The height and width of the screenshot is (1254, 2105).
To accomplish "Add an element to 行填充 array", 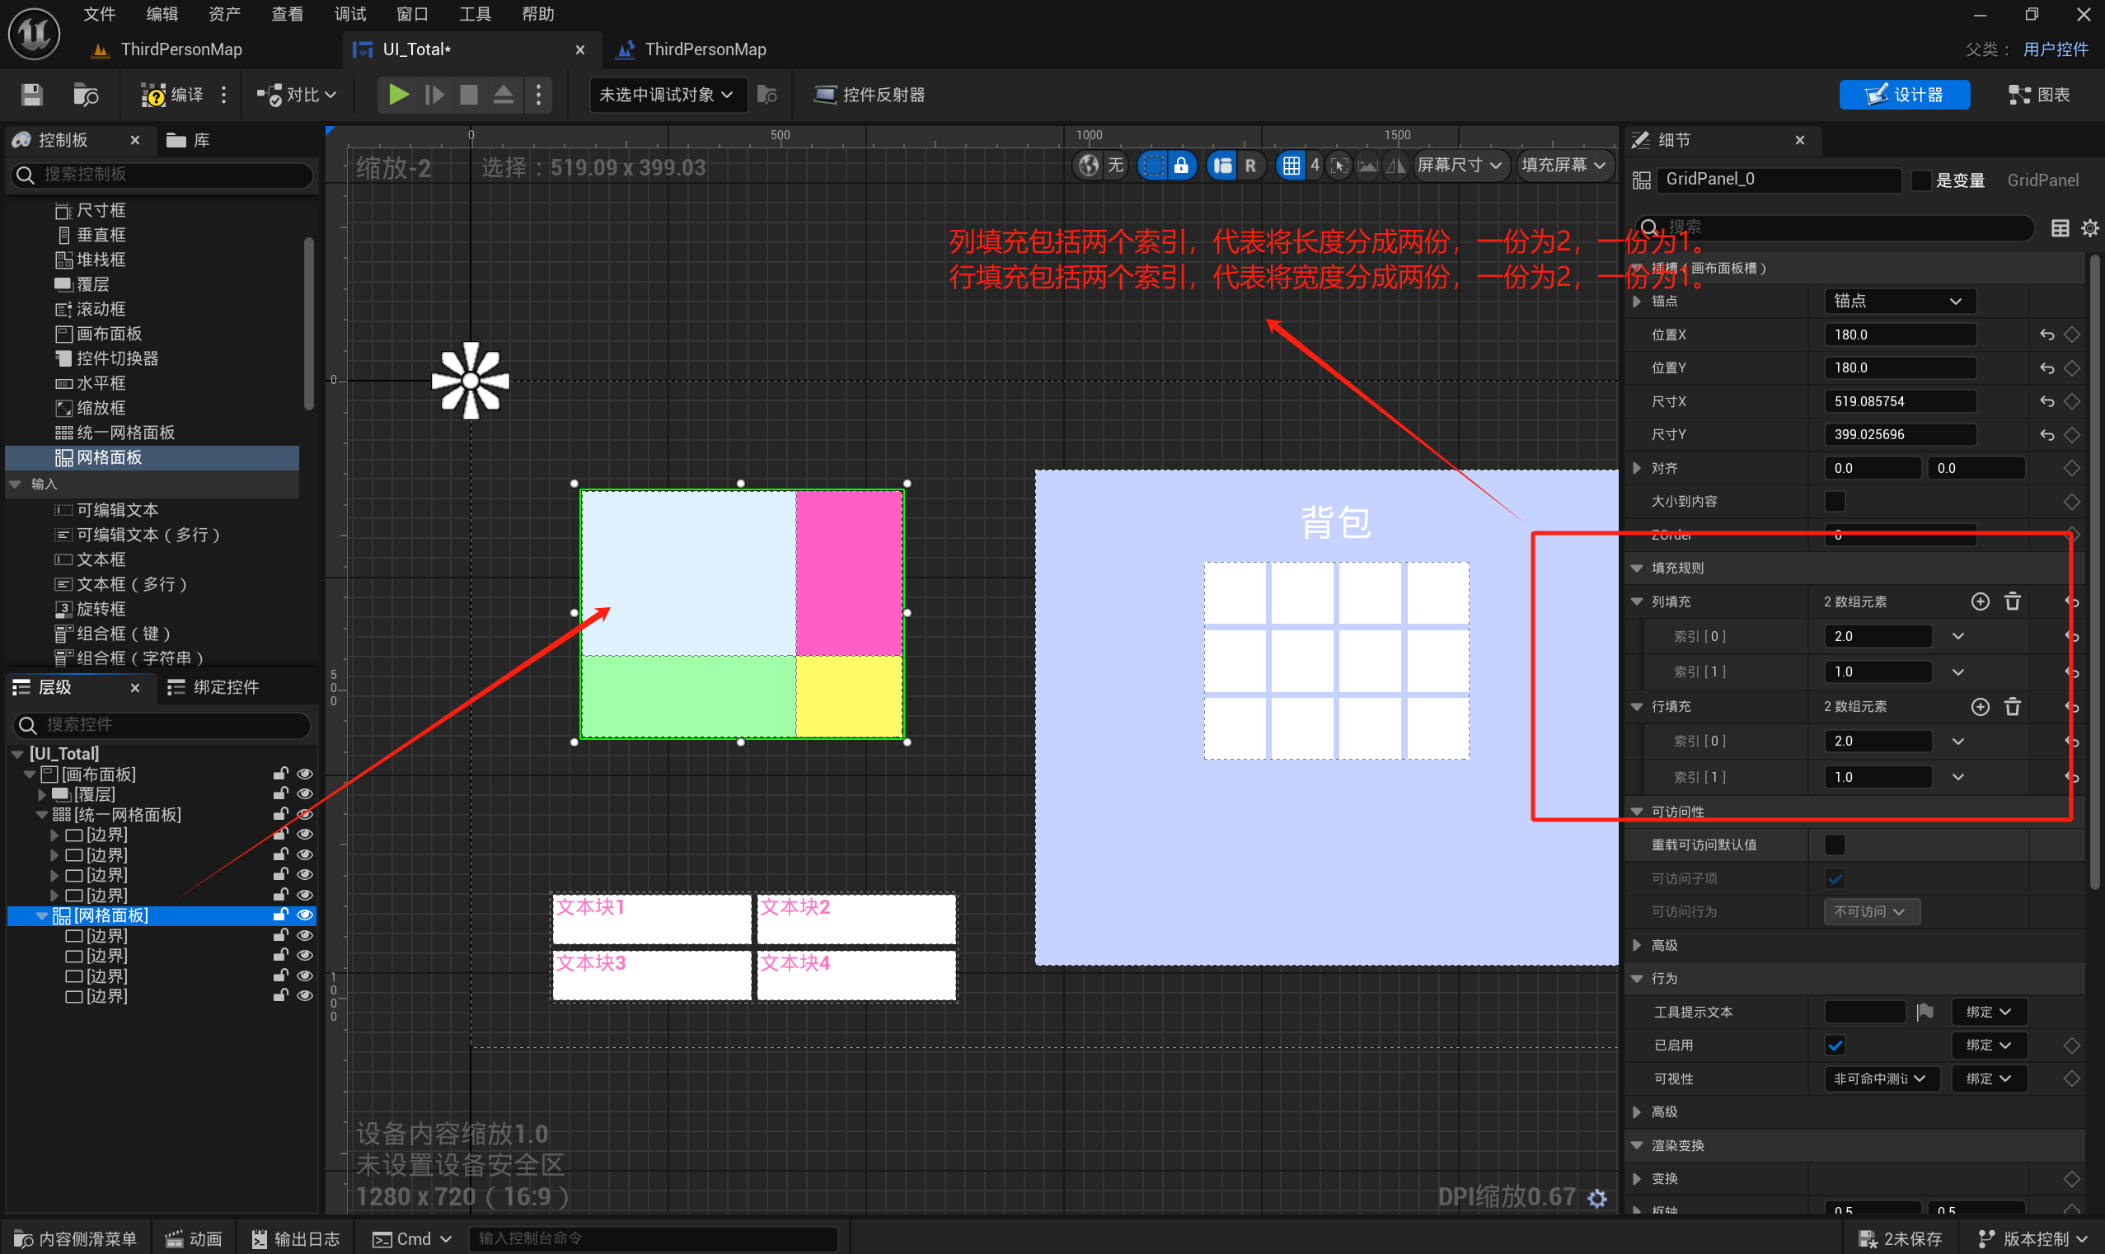I will pos(1980,706).
